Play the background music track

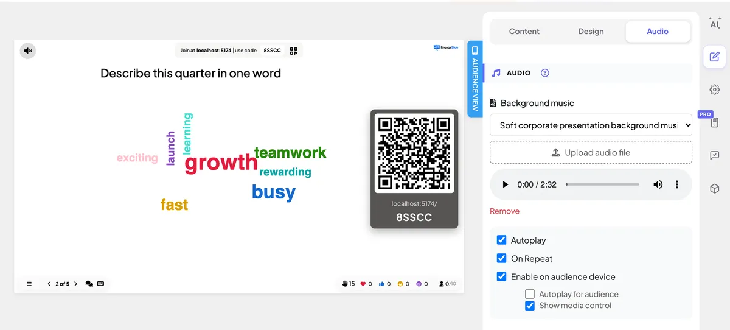point(505,184)
